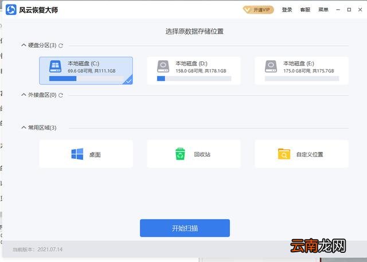Click the 选择原数据存储位置 heading
Screen dimensions: 367x262
[x=194, y=32]
